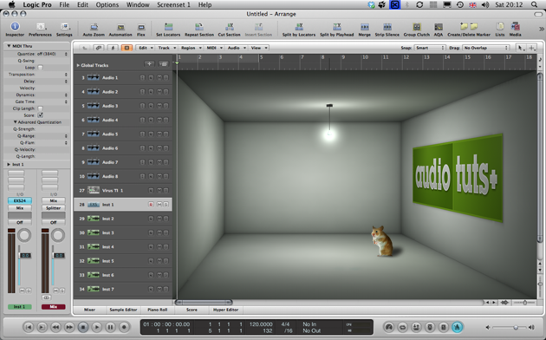The height and width of the screenshot is (340, 546).
Task: Click the low latency mode transport button
Action: pyautogui.click(x=389, y=327)
